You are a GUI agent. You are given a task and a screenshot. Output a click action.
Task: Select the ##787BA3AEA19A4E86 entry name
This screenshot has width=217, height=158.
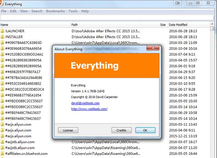[x=23, y=78]
